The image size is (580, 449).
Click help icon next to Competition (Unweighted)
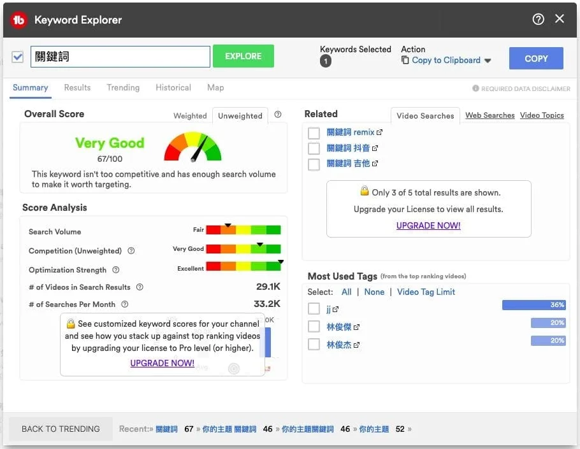(131, 250)
